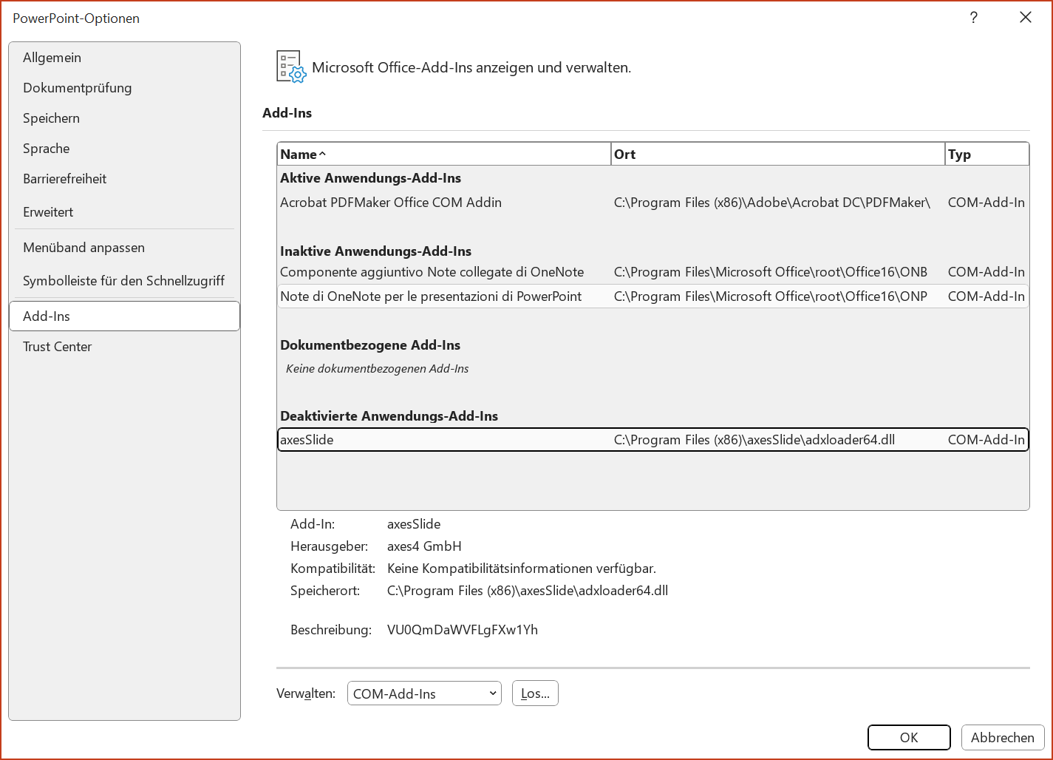
Task: Click the Beschreibung value VU0QmDaWVFLgFXw1Yh
Action: (x=463, y=630)
